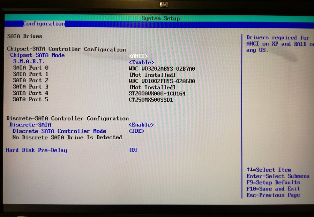Click the HP logo on bezel
Screen dimensions: 314x217
point(164,5)
